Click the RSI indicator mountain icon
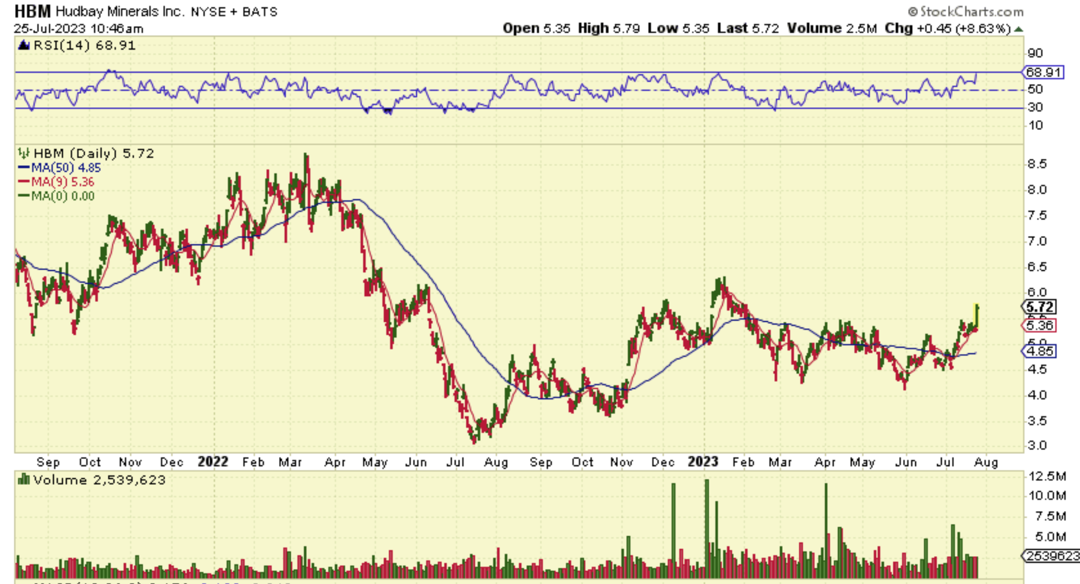1080x584 pixels. (x=24, y=46)
